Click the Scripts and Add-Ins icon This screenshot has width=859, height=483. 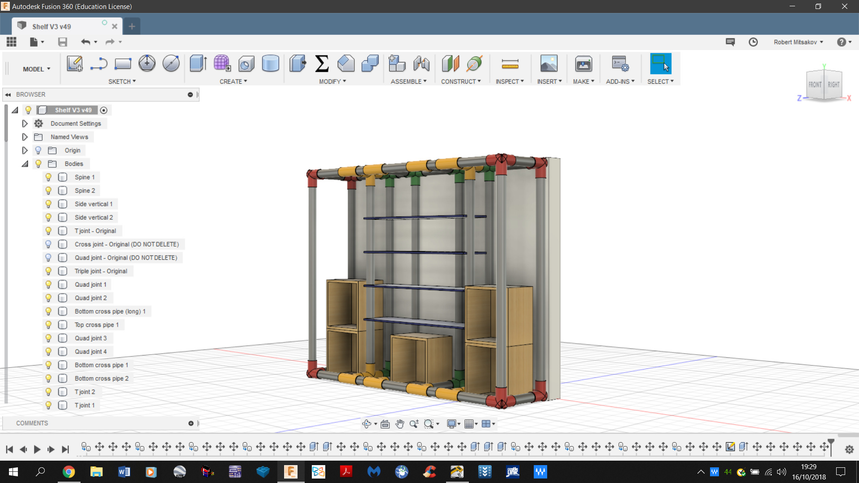(620, 64)
